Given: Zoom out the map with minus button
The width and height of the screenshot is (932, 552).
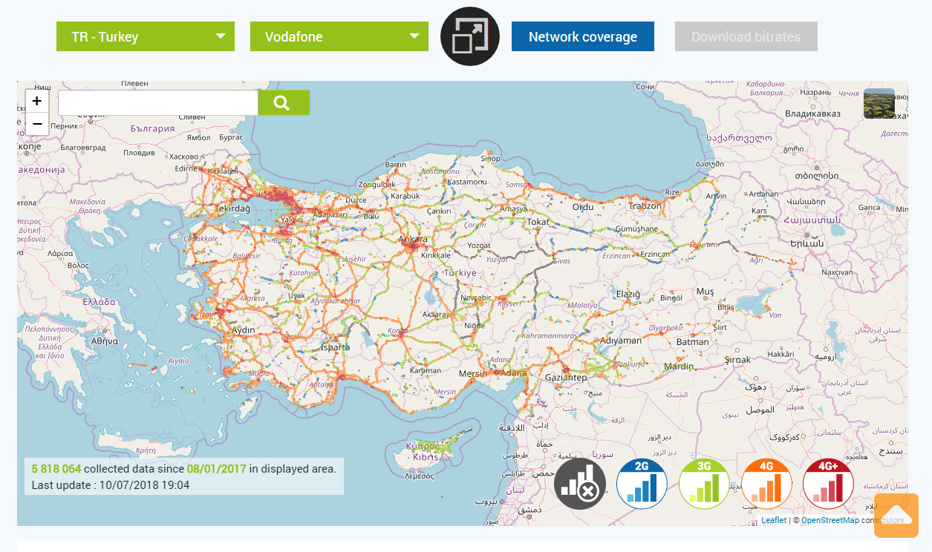Looking at the screenshot, I should tap(37, 124).
